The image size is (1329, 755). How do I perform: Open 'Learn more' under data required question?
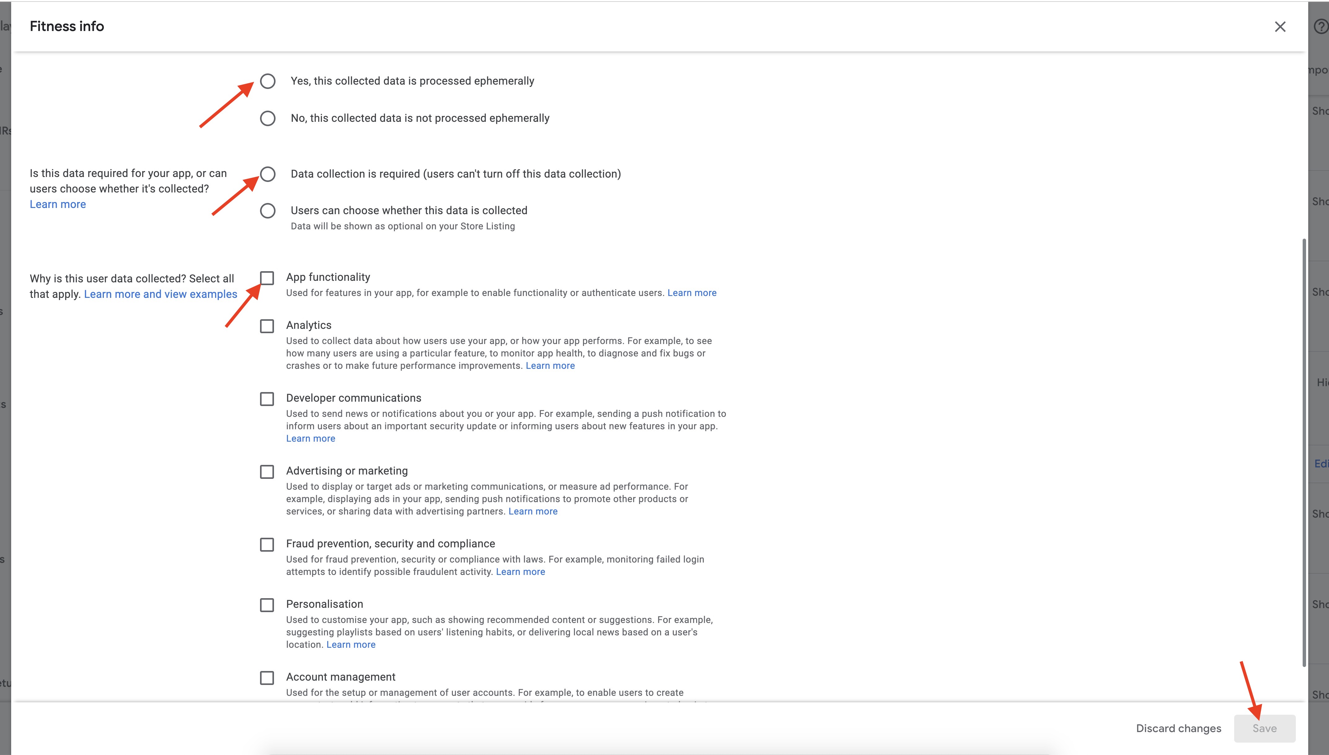(58, 204)
